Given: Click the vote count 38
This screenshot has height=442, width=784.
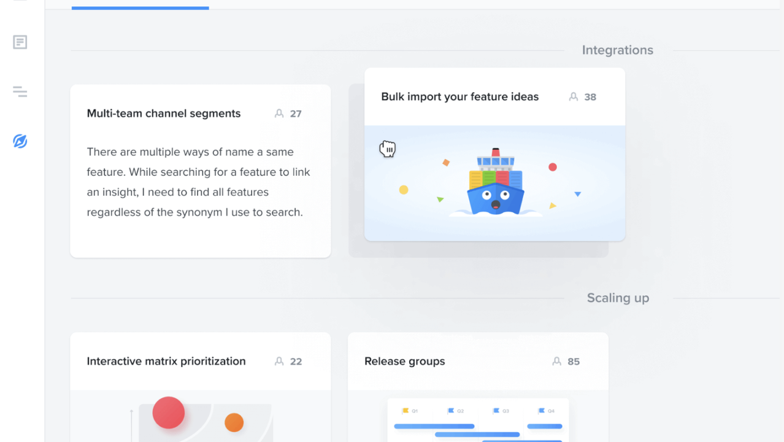Looking at the screenshot, I should 590,97.
